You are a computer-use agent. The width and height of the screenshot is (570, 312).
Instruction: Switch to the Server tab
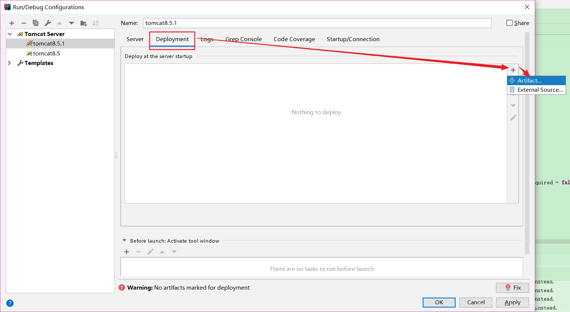pyautogui.click(x=135, y=39)
